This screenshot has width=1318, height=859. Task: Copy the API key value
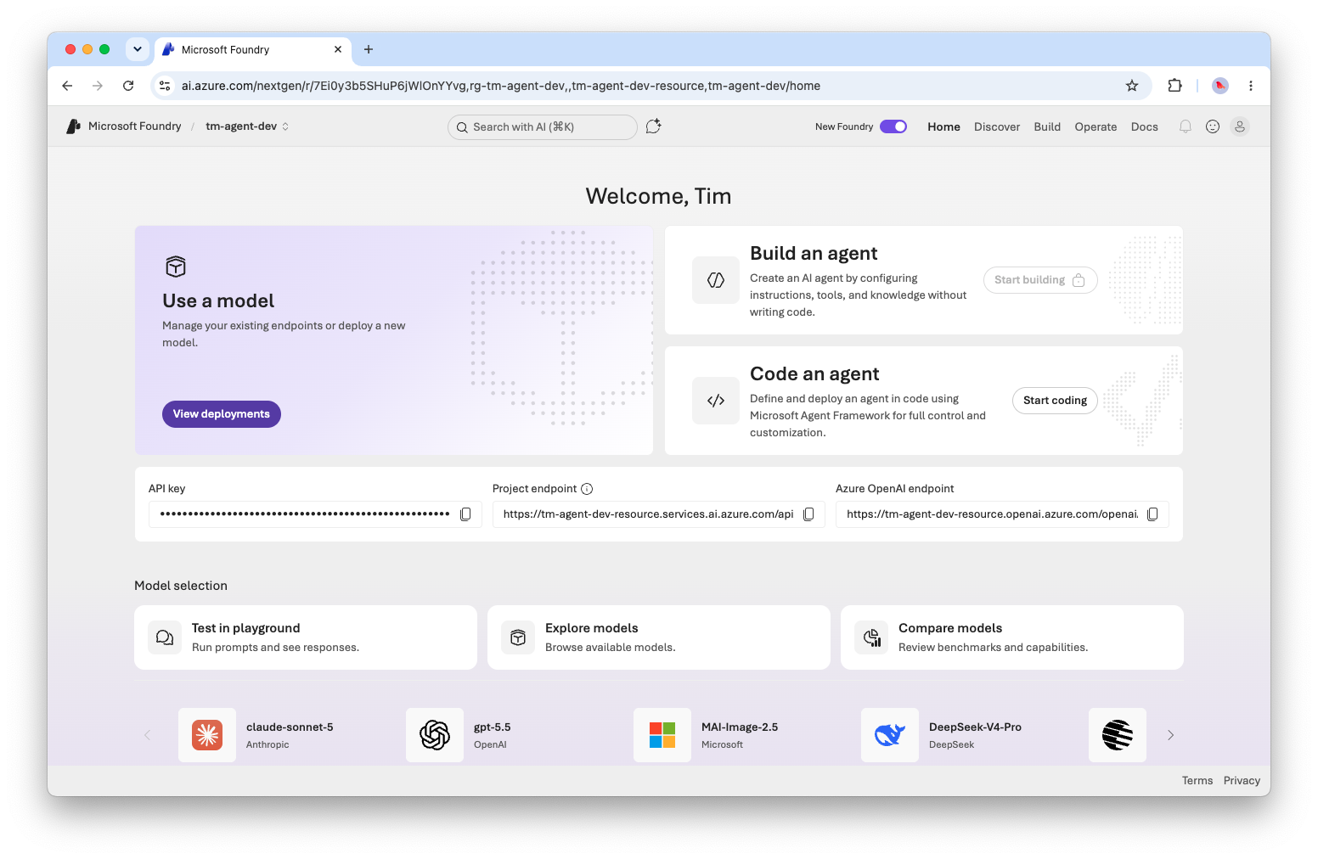(x=465, y=514)
